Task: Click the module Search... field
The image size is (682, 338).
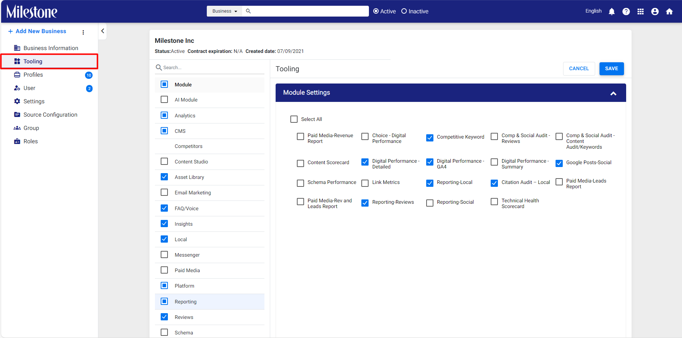Action: 213,67
